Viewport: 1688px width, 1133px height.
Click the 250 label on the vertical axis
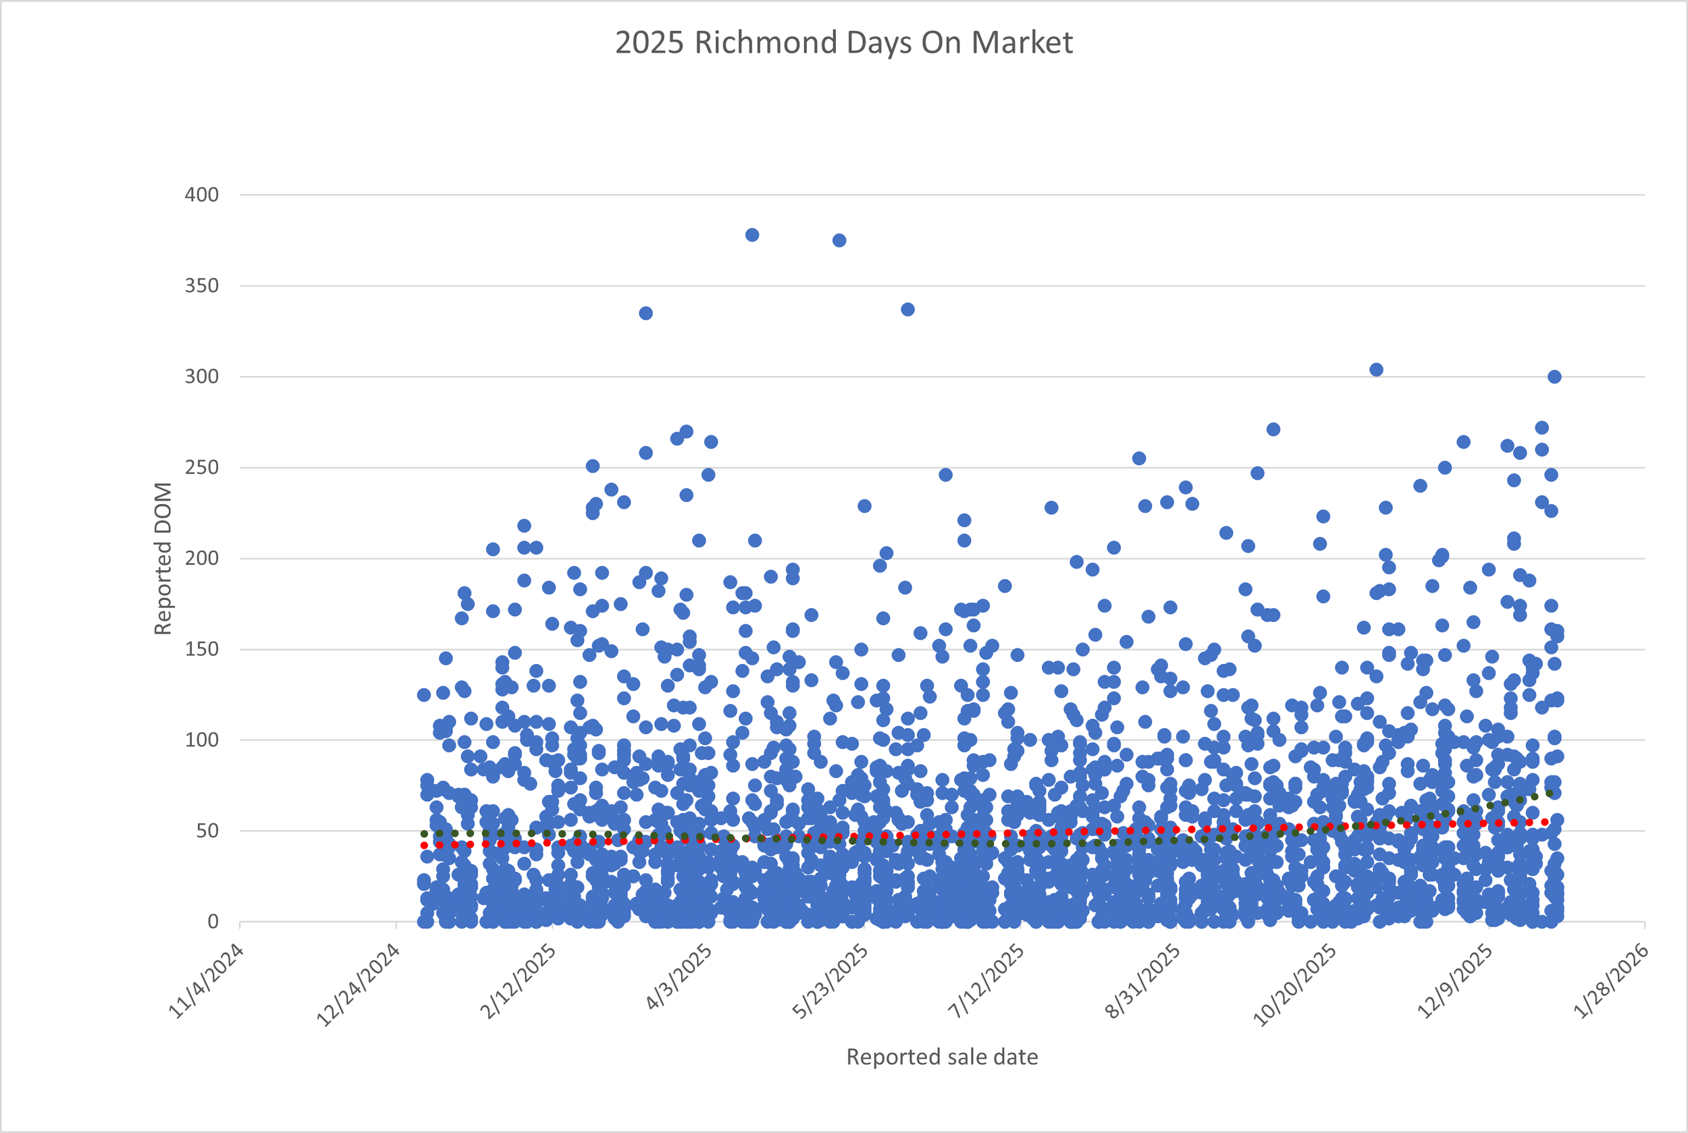click(x=202, y=468)
